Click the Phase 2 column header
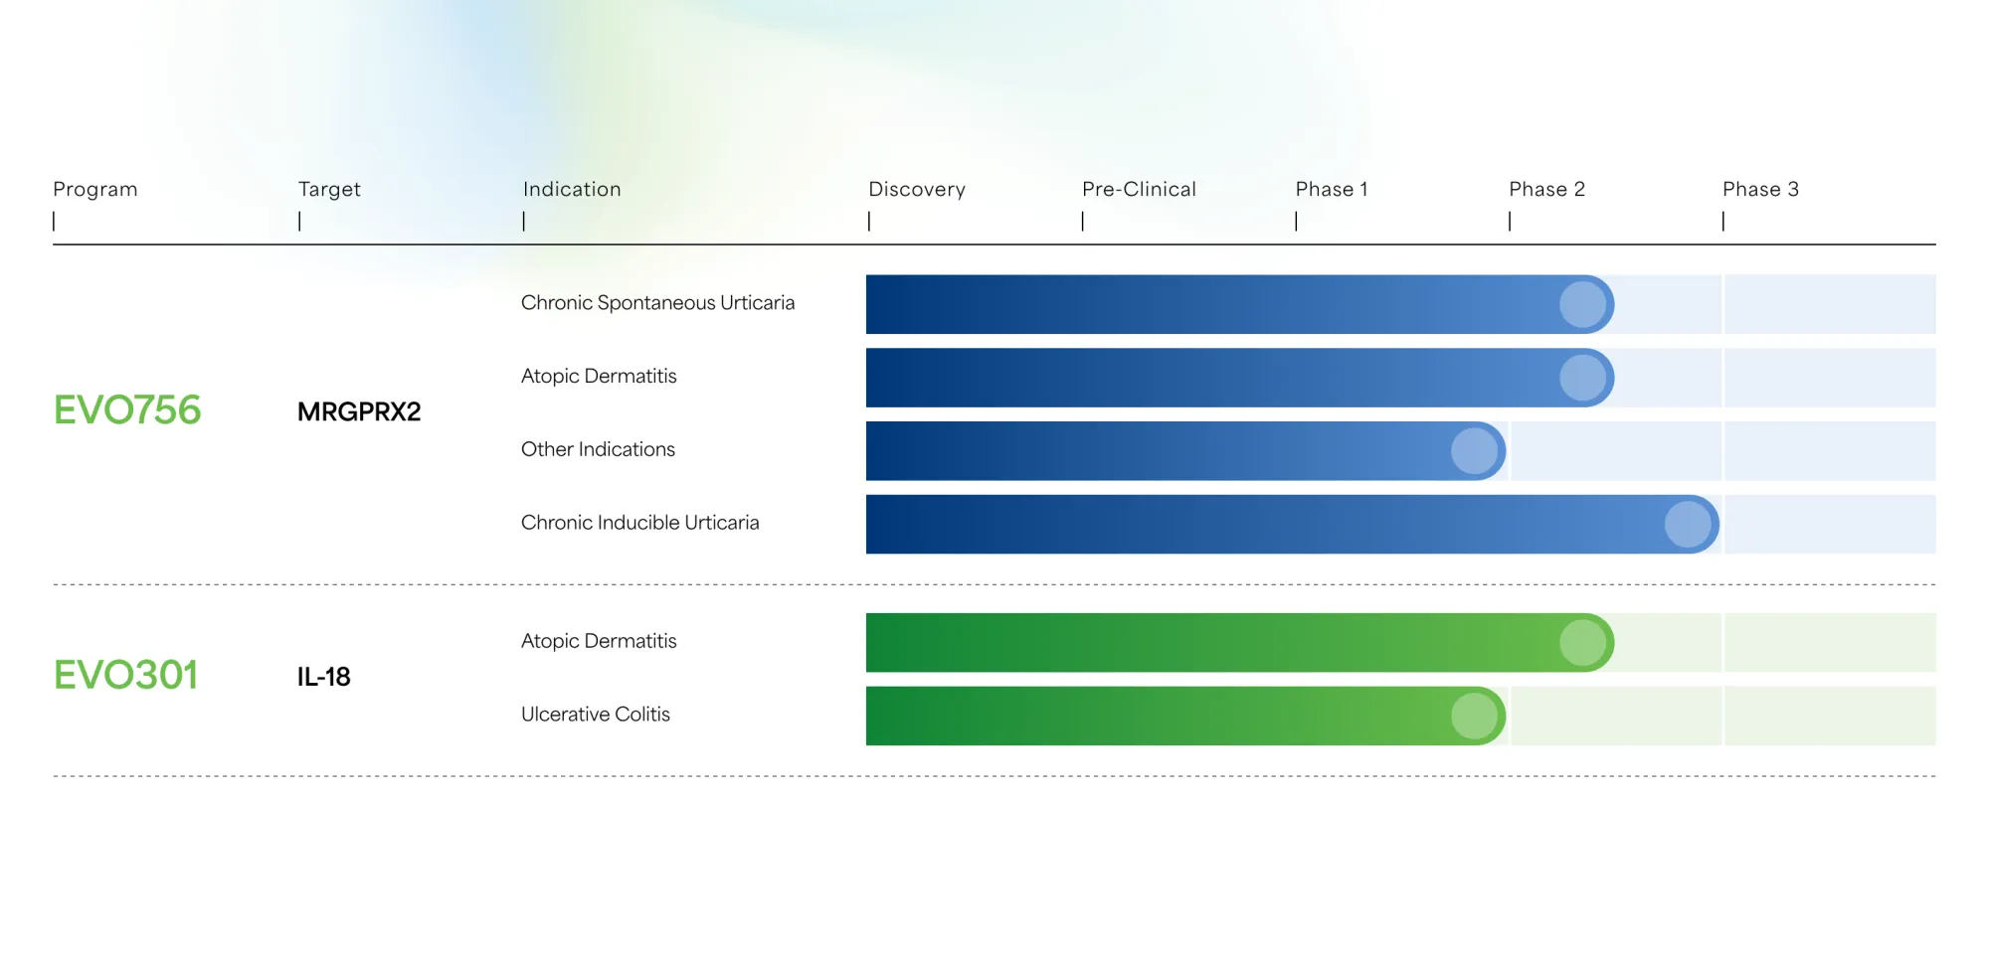Viewport: 1989px width, 964px height. click(1546, 189)
